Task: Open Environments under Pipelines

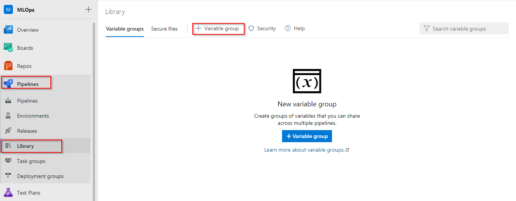Action: [45, 116]
